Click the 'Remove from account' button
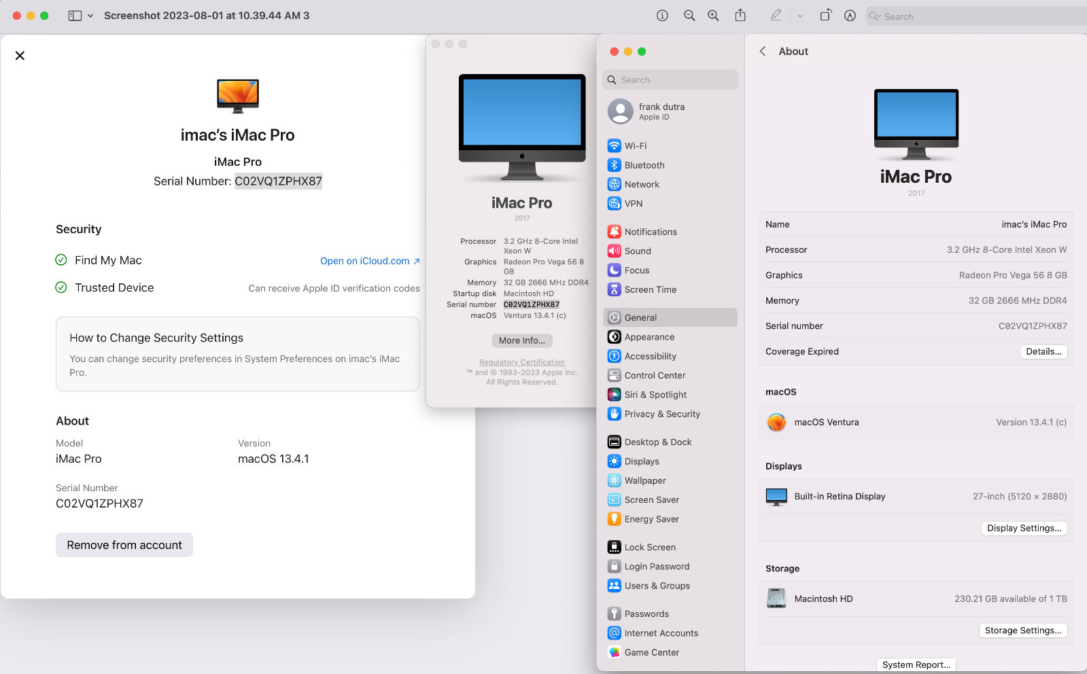 click(x=124, y=545)
